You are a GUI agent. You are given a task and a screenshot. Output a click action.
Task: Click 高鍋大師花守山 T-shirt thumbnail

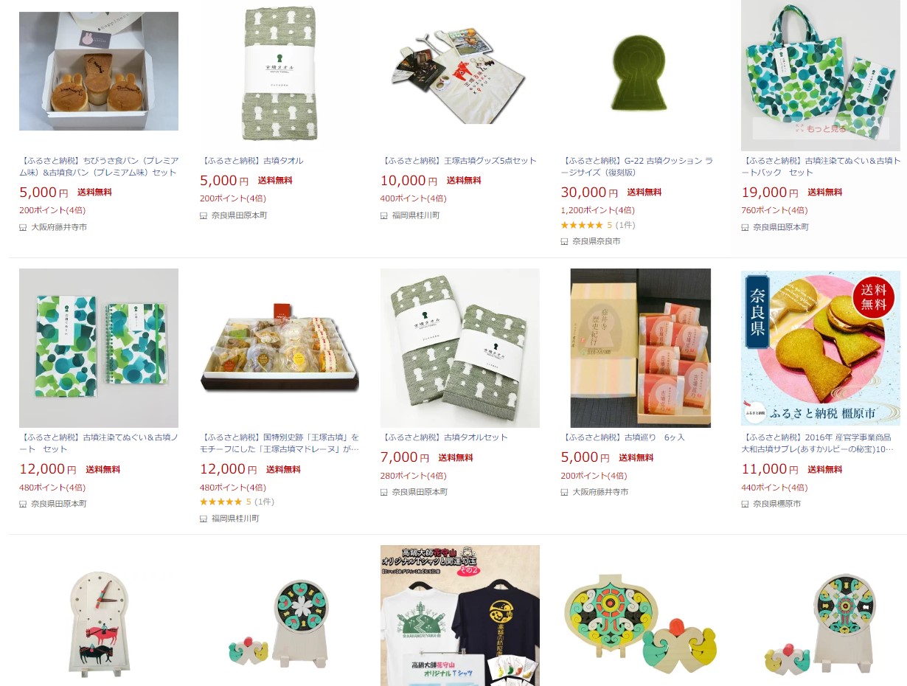pos(460,615)
